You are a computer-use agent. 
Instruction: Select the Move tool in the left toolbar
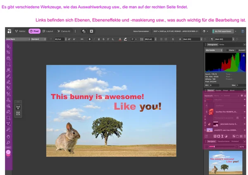[8, 47]
